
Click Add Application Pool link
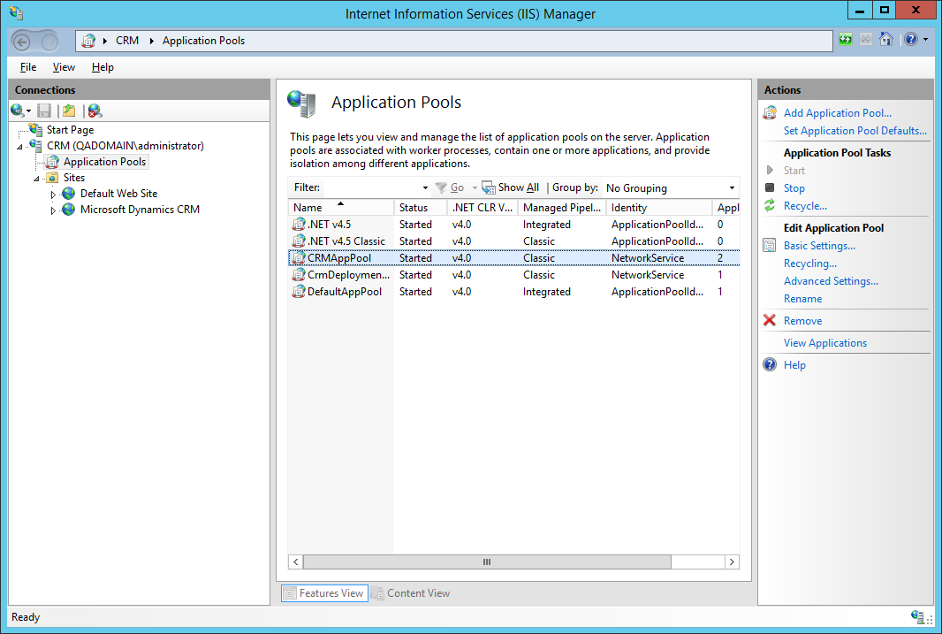point(837,113)
